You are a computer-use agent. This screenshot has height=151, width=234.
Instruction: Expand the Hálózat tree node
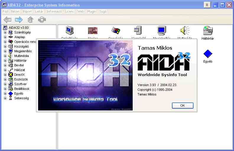(x=5, y=70)
